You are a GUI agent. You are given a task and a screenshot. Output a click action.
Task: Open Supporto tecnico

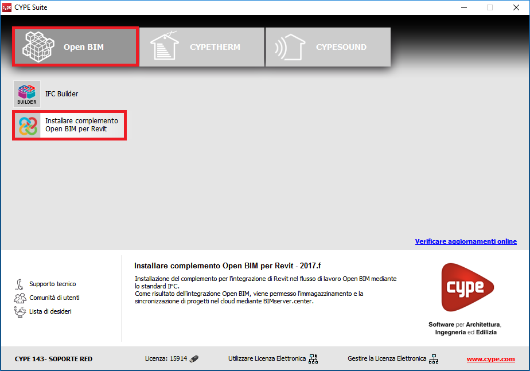click(53, 284)
